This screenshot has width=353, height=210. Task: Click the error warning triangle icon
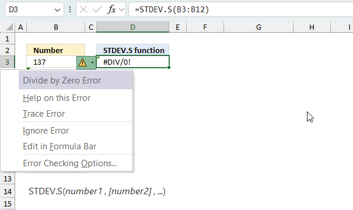coord(83,62)
